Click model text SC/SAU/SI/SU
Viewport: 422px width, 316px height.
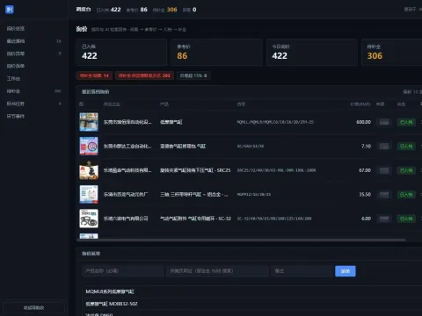pos(251,146)
